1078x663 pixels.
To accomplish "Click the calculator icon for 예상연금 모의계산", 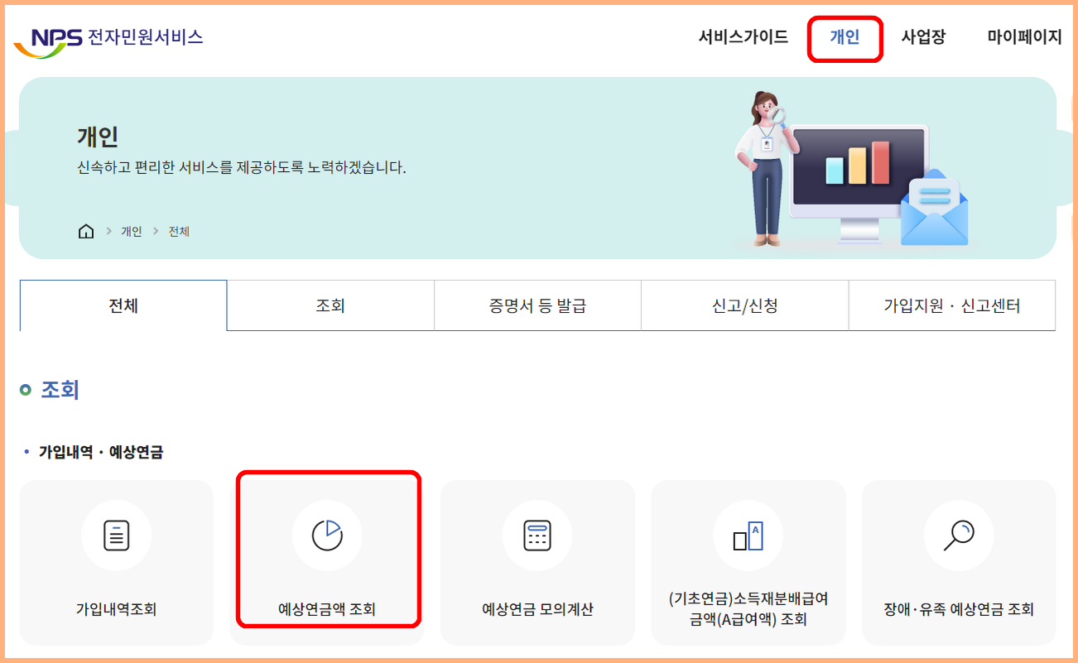I will (x=537, y=535).
